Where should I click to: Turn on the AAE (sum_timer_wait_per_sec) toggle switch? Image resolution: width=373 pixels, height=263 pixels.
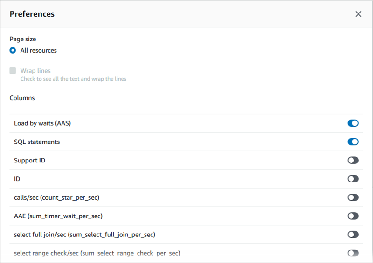tap(353, 216)
